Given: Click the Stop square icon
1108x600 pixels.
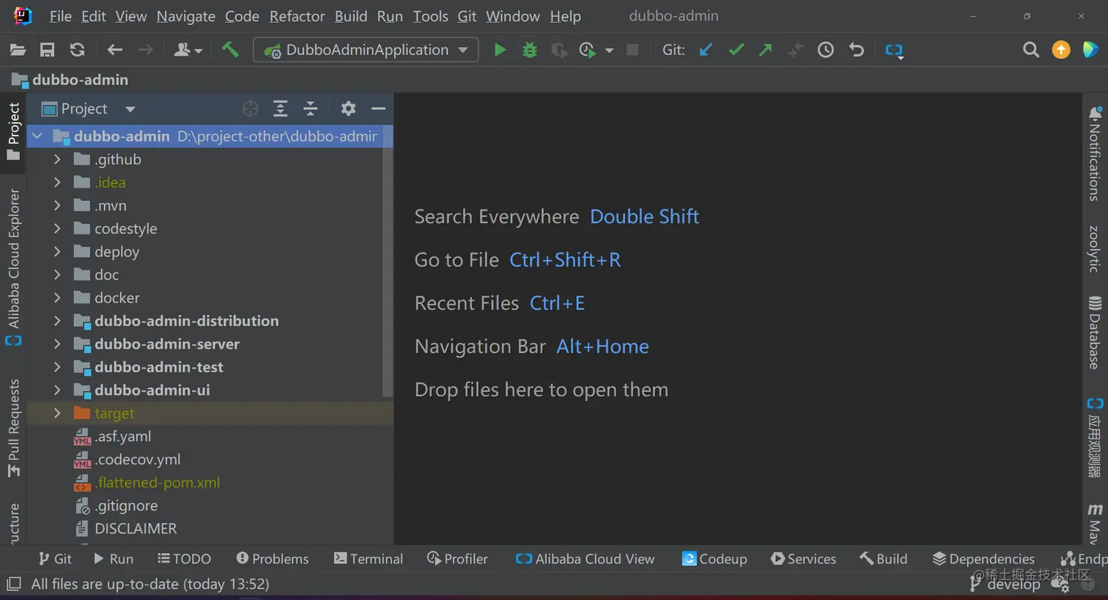Looking at the screenshot, I should click(x=632, y=50).
